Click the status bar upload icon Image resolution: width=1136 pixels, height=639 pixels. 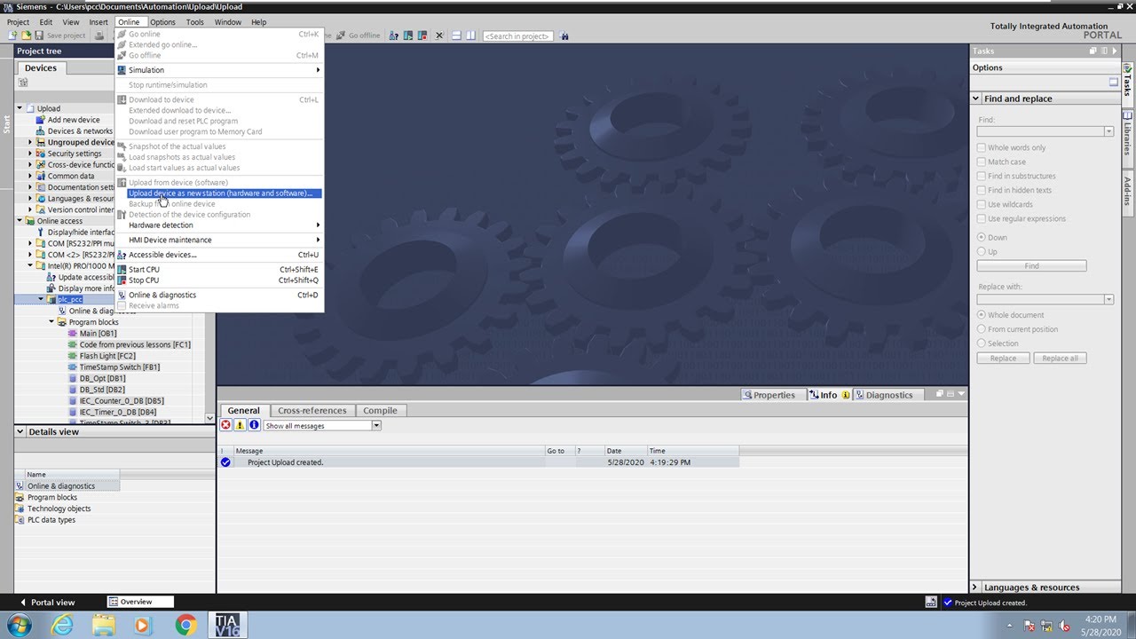pos(930,602)
